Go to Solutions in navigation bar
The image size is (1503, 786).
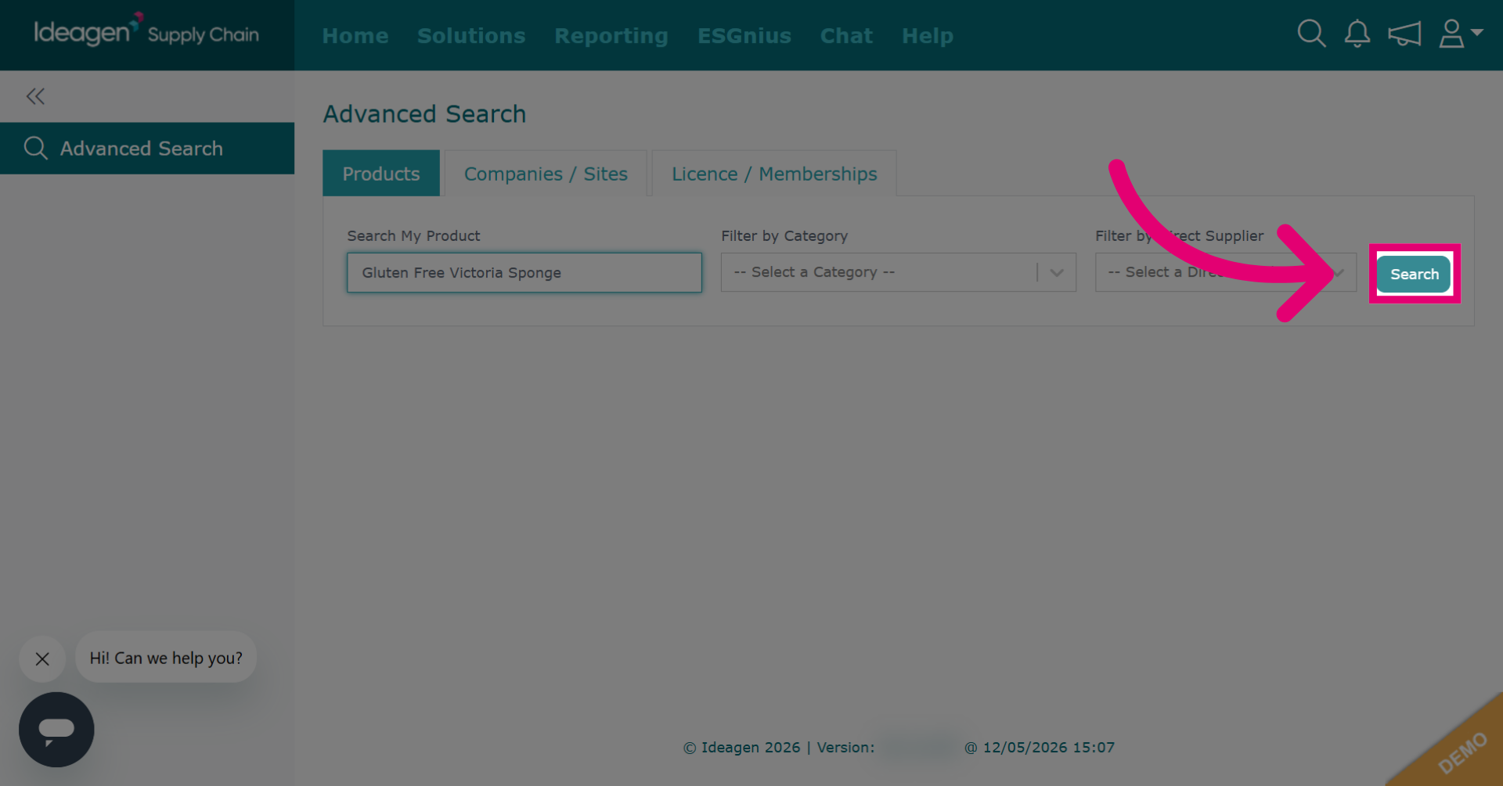point(471,36)
